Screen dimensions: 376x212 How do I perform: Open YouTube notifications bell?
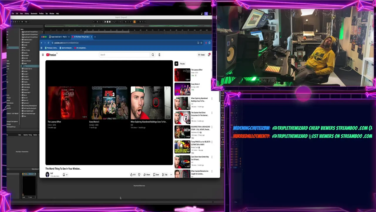point(209,55)
